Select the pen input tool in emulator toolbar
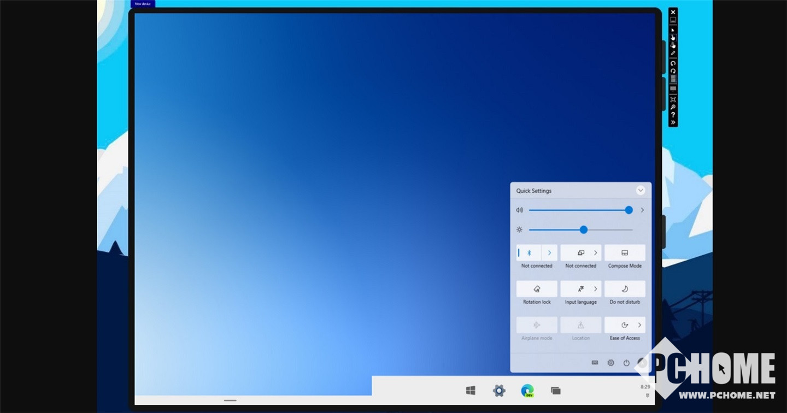This screenshot has width=787, height=413. 673,53
